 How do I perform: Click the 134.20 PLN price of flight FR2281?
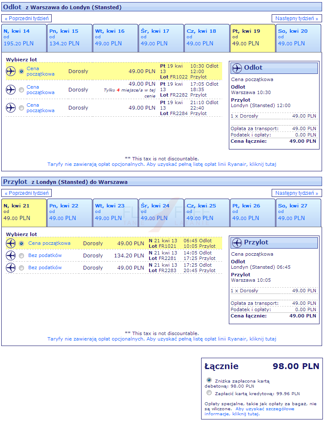(x=129, y=255)
